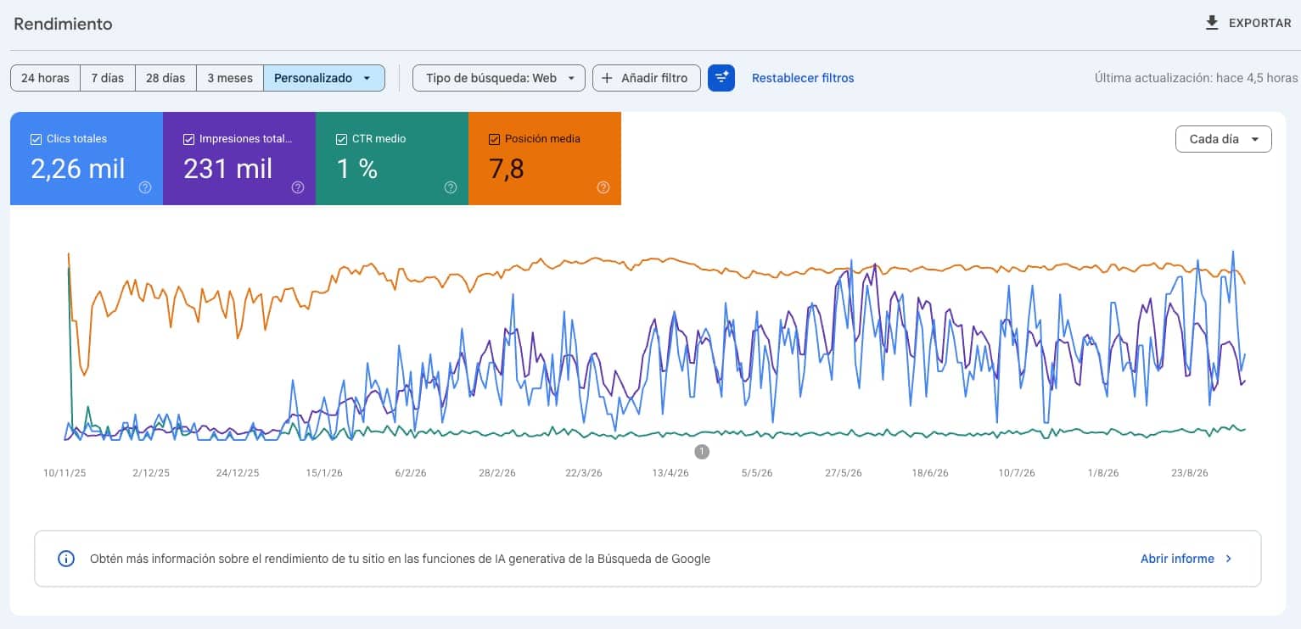Click the annotation marker 1 on chart
The height and width of the screenshot is (629, 1301).
[701, 452]
